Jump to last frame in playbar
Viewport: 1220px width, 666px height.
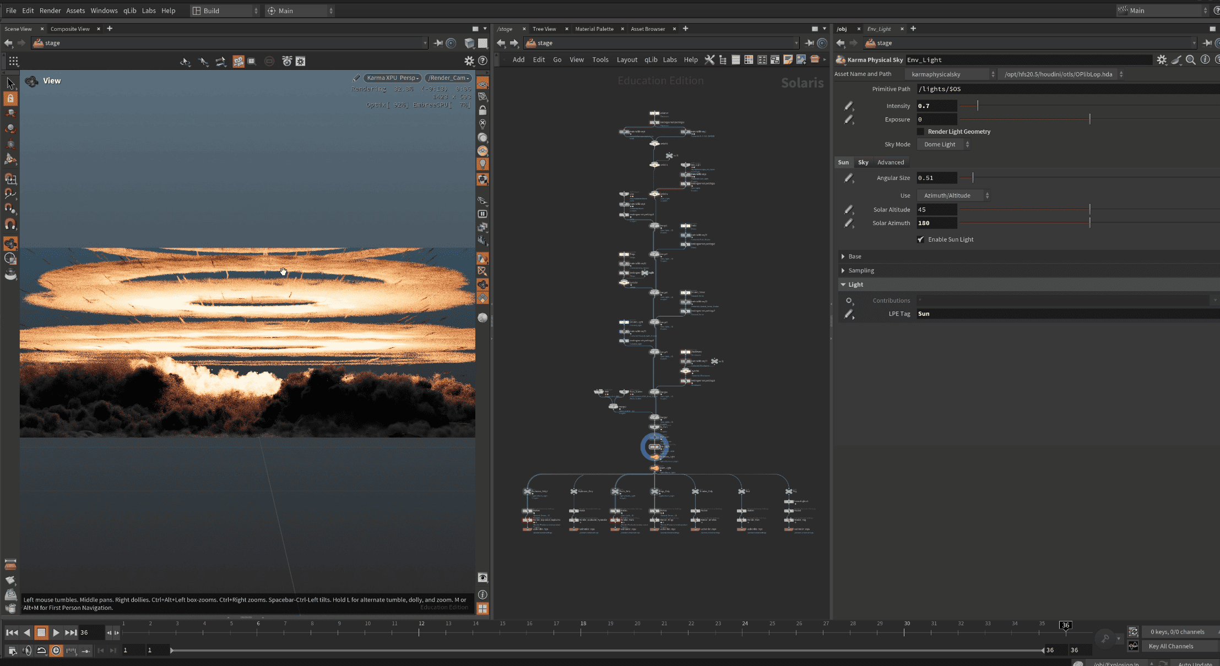[71, 632]
